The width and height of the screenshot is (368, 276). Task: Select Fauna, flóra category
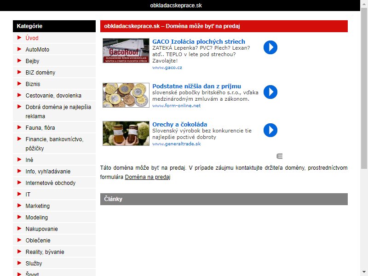click(x=40, y=128)
